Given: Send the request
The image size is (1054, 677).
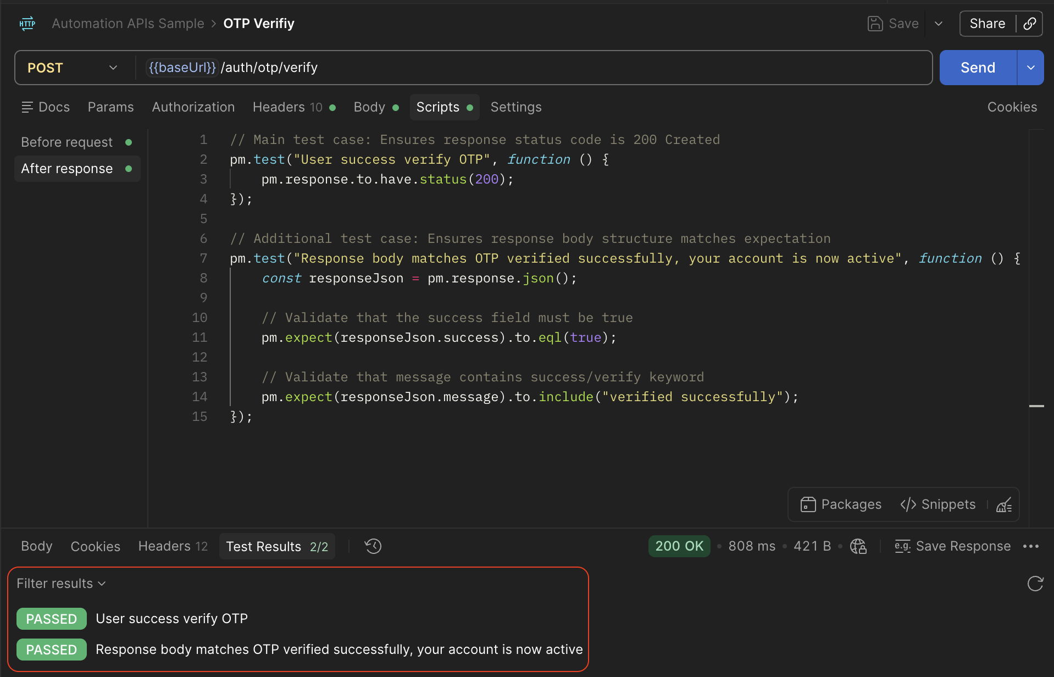Looking at the screenshot, I should [x=978, y=68].
